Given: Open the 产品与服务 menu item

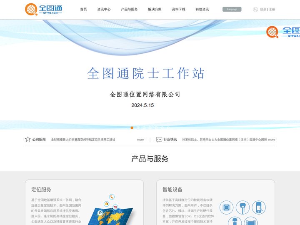Looking at the screenshot, I should (129, 9).
